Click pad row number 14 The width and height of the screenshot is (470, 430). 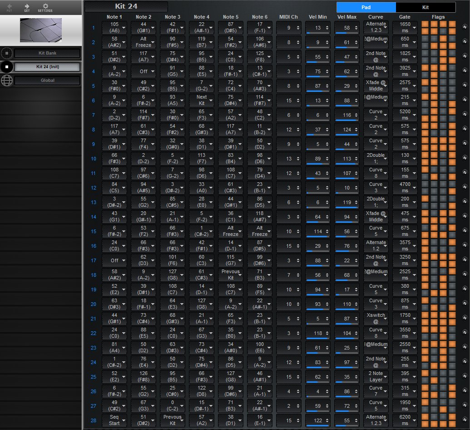point(94,217)
